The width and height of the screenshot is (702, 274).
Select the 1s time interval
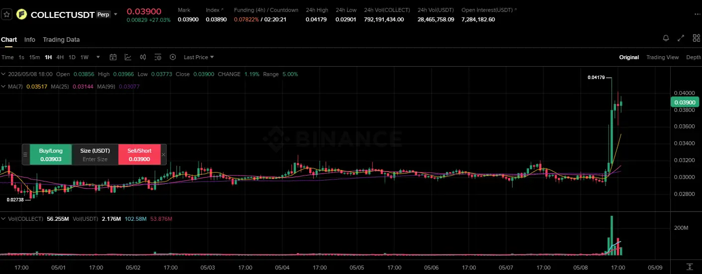(21, 57)
